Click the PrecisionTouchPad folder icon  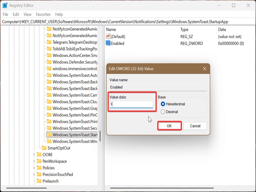[x=39, y=174]
